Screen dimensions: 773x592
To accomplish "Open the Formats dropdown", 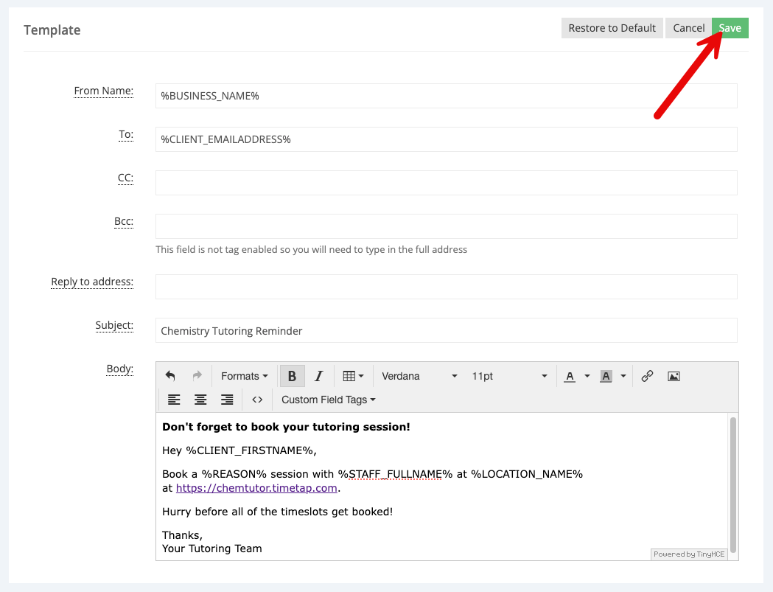I will pyautogui.click(x=245, y=376).
